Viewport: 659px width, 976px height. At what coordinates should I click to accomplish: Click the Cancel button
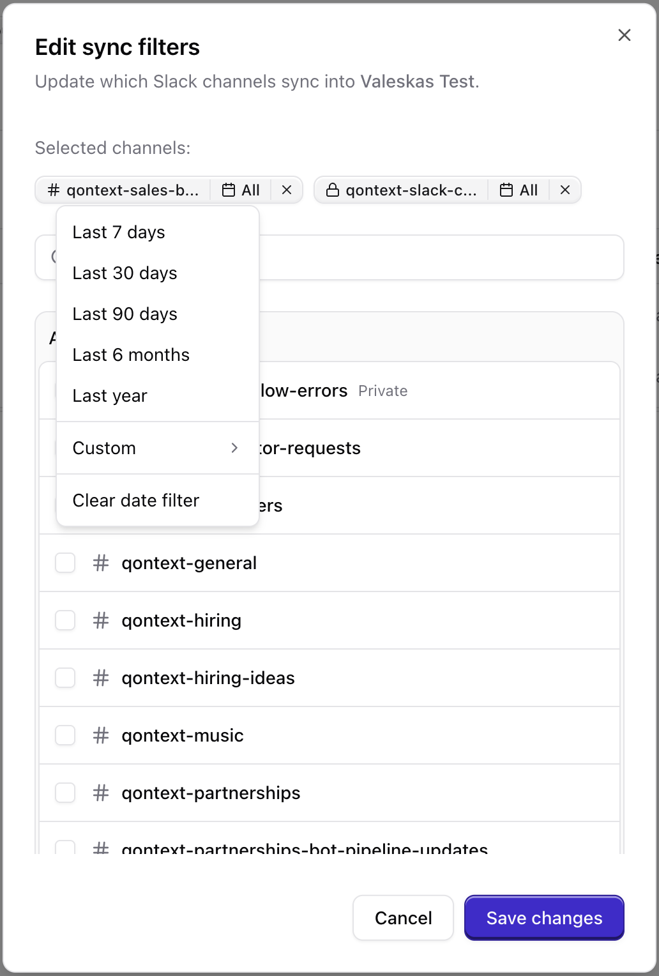[x=403, y=918]
